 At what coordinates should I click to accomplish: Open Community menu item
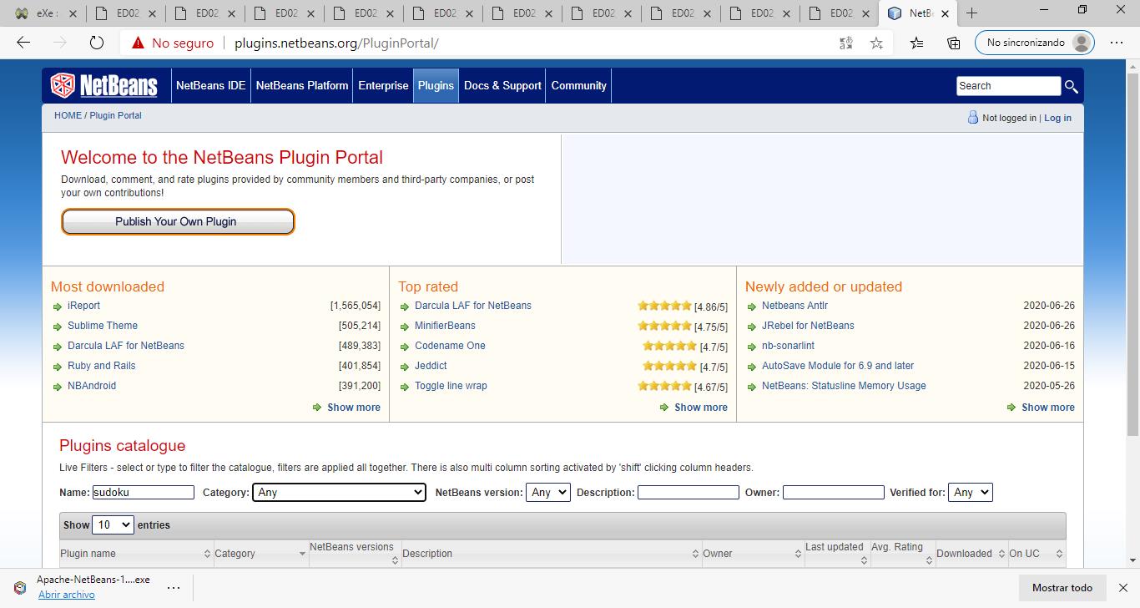click(578, 85)
